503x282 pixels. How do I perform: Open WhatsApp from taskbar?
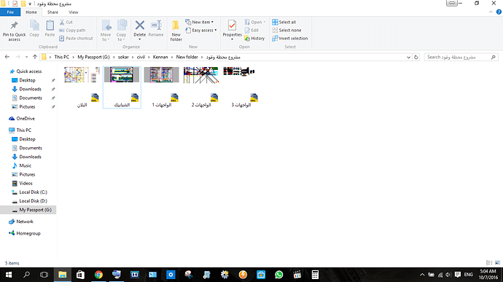(x=279, y=275)
